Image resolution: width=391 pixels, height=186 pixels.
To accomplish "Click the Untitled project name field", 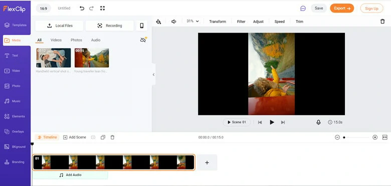I will [64, 8].
